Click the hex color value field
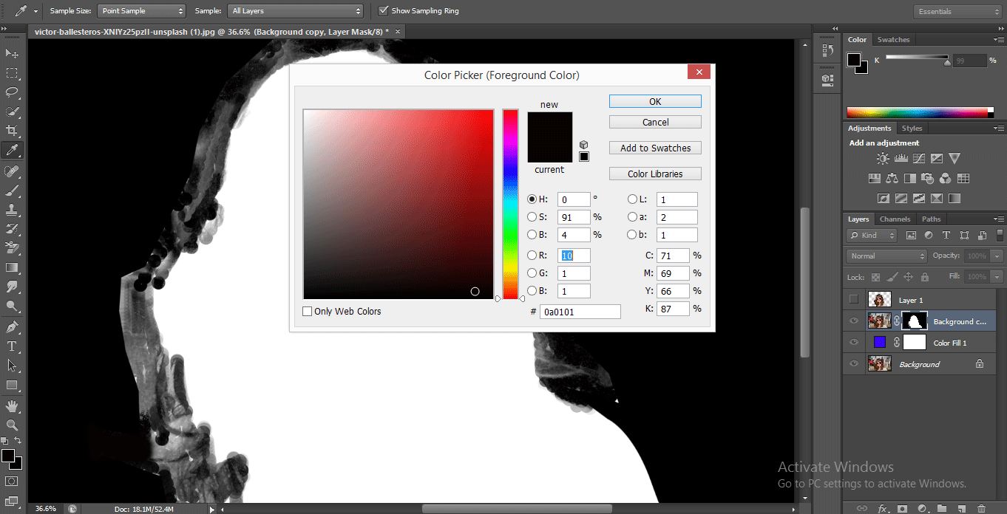Screen dimensions: 1007x514 tap(580, 312)
